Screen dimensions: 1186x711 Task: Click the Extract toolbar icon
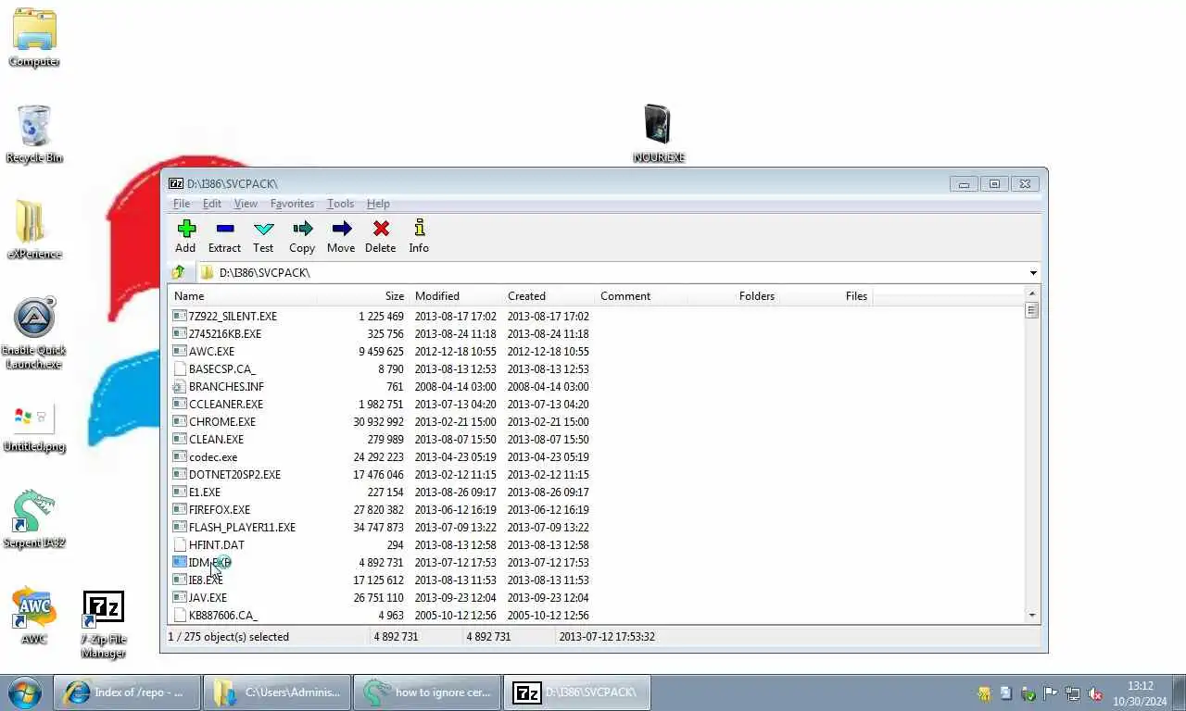coord(224,228)
